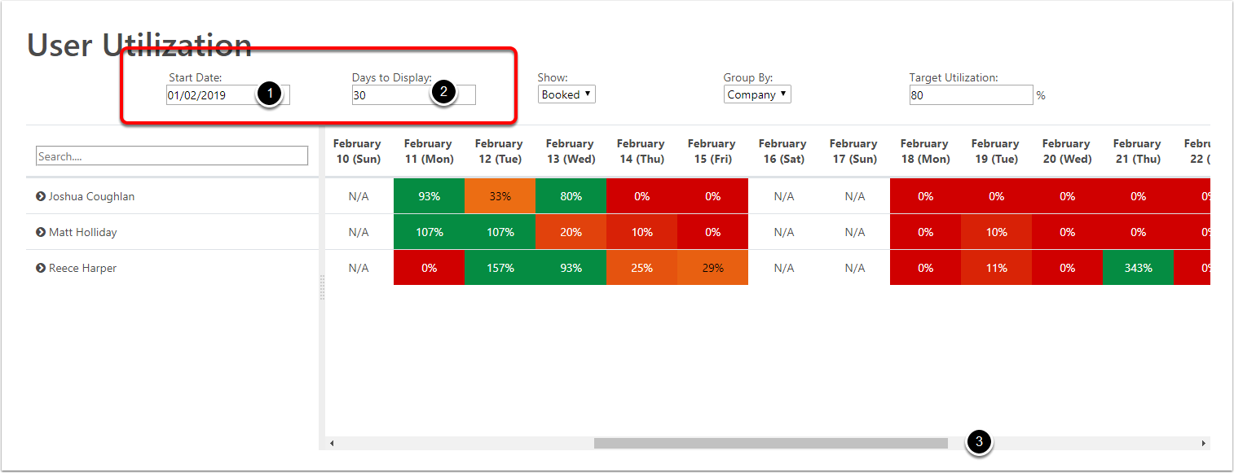This screenshot has width=1234, height=473.
Task: Click Matt Holliday's 20% cell on February 13
Action: click(571, 232)
